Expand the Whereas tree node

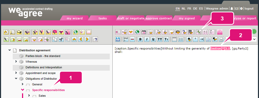[x=16, y=62]
